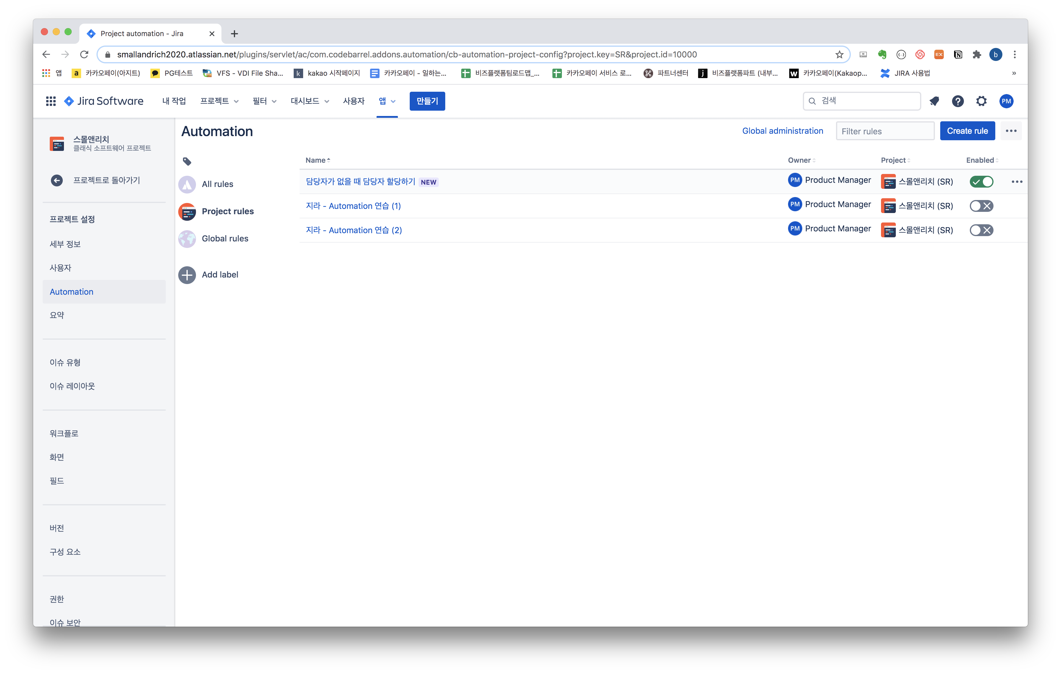Click the label tag icon above All rules

(x=187, y=162)
